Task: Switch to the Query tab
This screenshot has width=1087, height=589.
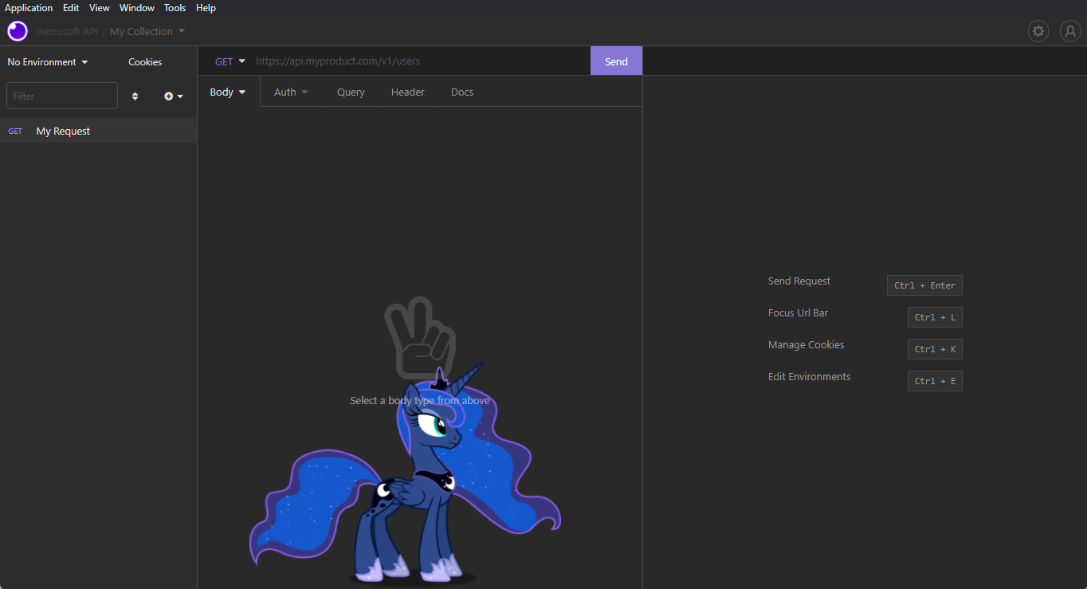Action: [351, 92]
